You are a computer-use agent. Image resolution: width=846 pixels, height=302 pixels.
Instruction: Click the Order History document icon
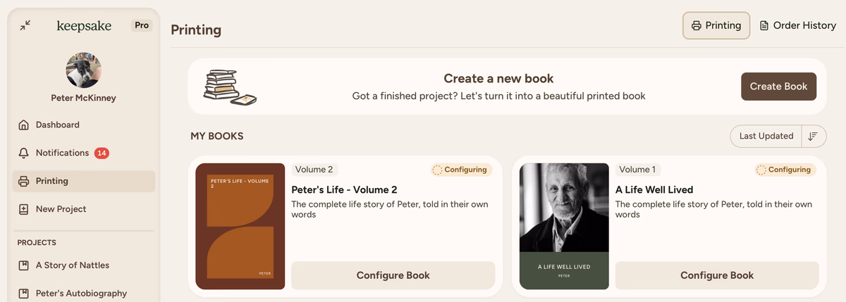pyautogui.click(x=764, y=25)
